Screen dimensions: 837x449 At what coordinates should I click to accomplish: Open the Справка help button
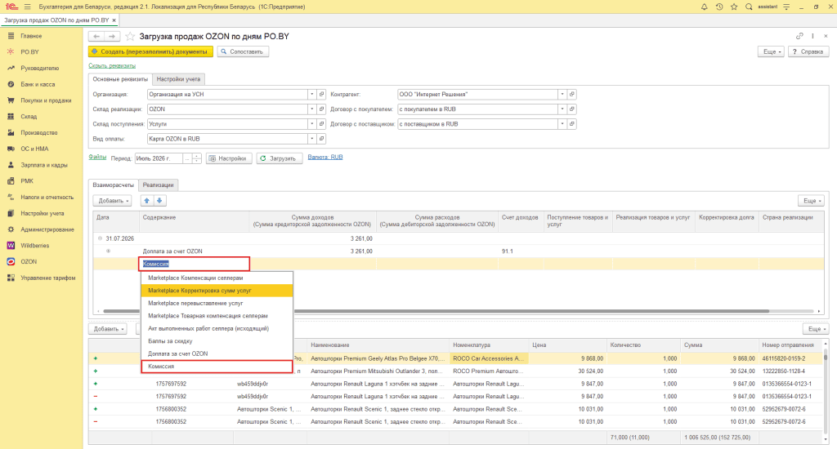[808, 51]
